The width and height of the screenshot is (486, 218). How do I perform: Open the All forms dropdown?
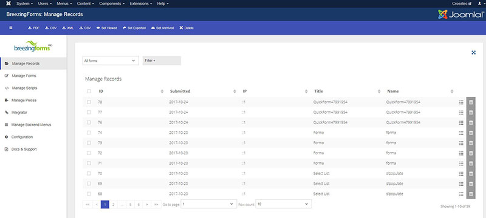pos(111,61)
